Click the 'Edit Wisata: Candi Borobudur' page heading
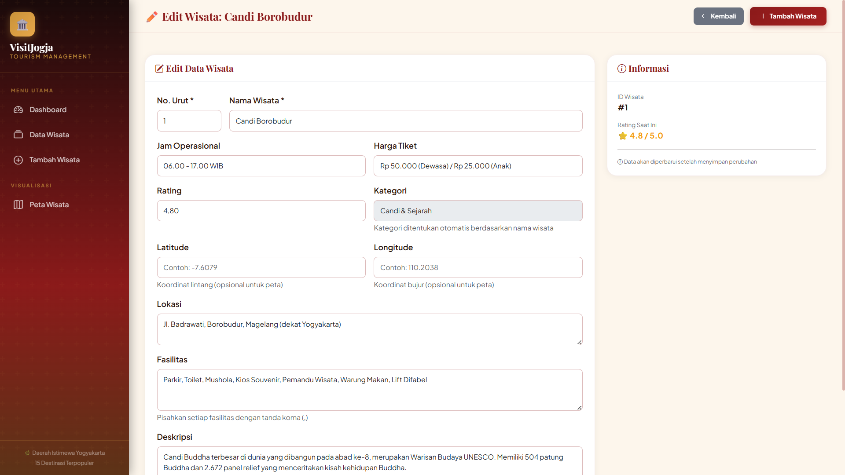Viewport: 845px width, 475px height. click(237, 17)
